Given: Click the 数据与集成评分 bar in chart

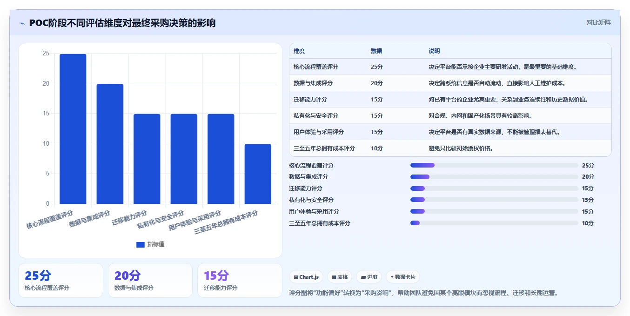Looking at the screenshot, I should 110,144.
